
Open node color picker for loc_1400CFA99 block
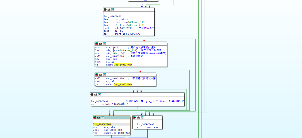point(92,95)
